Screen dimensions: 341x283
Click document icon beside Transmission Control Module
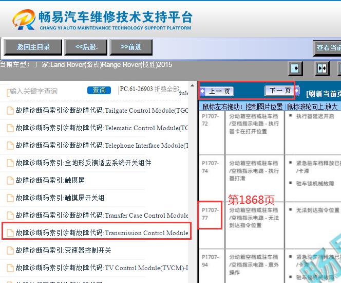pyautogui.click(x=10, y=233)
